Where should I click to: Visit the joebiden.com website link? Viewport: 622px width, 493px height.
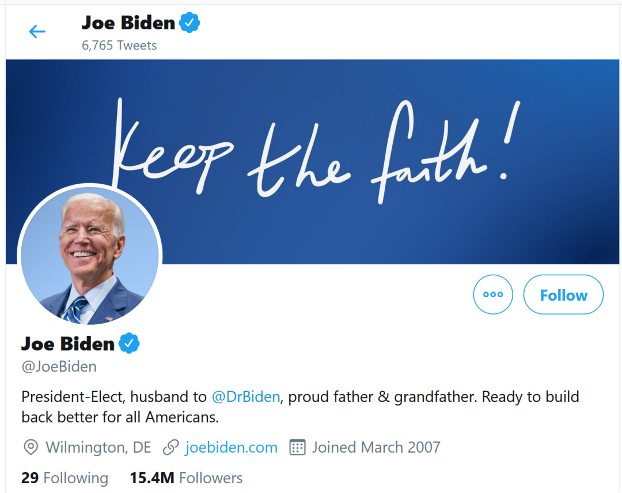point(231,448)
